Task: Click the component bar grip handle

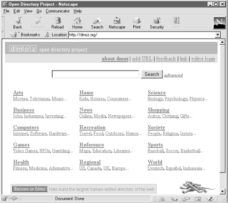Action: [x=154, y=199]
